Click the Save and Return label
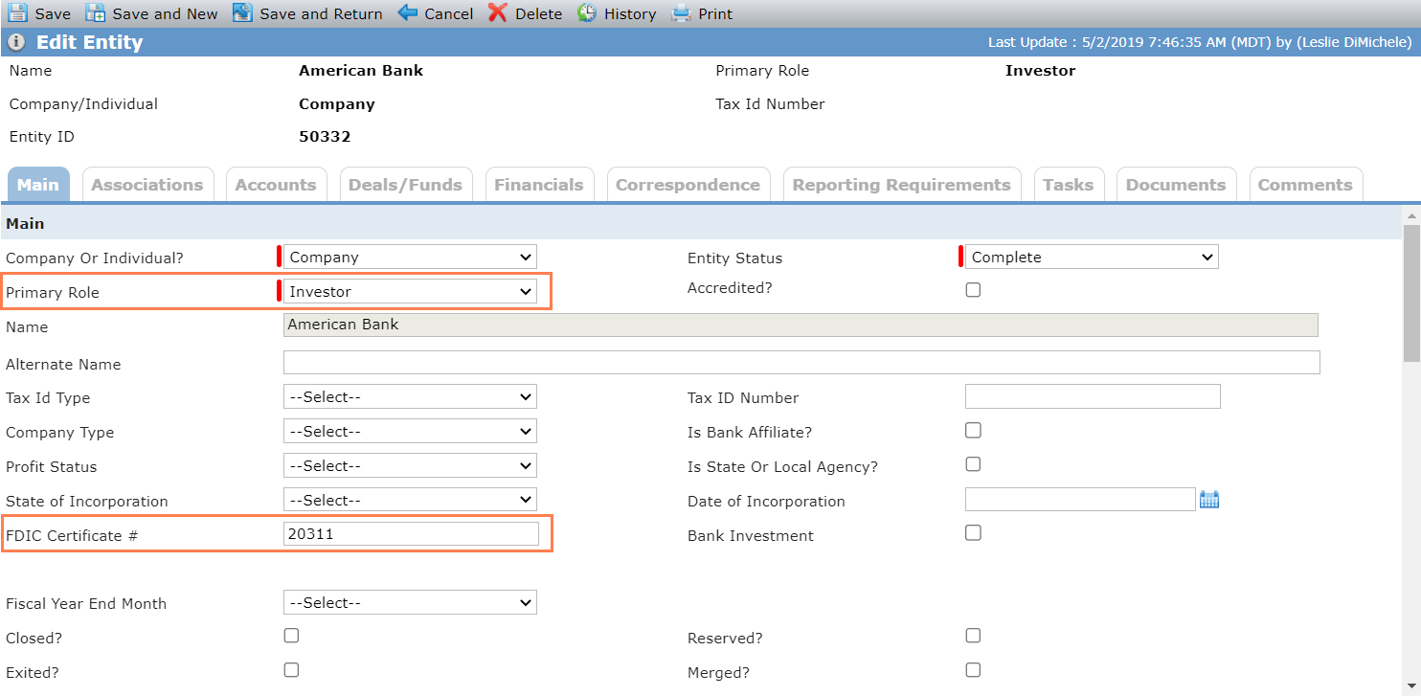 pos(321,14)
